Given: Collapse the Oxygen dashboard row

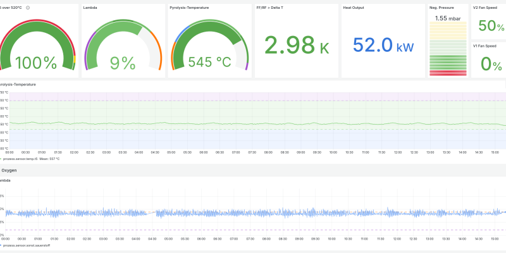Looking at the screenshot, I should pos(9,170).
